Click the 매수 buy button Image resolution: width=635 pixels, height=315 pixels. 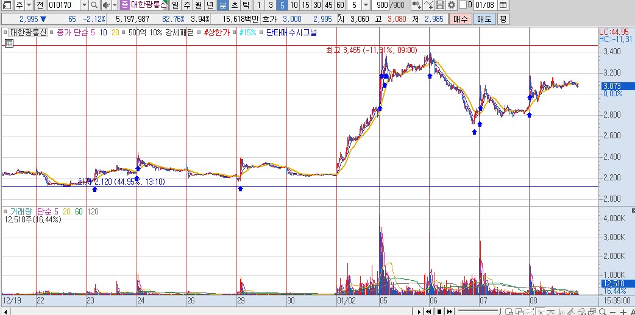[460, 19]
